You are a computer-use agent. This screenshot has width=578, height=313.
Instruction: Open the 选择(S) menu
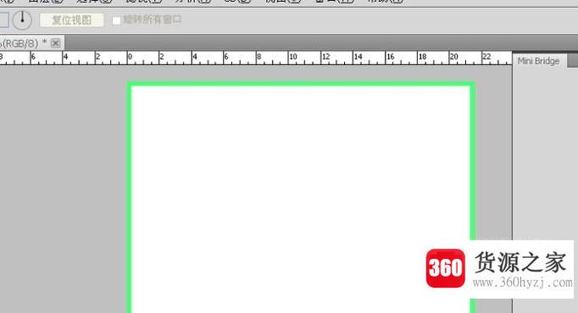[94, 1]
